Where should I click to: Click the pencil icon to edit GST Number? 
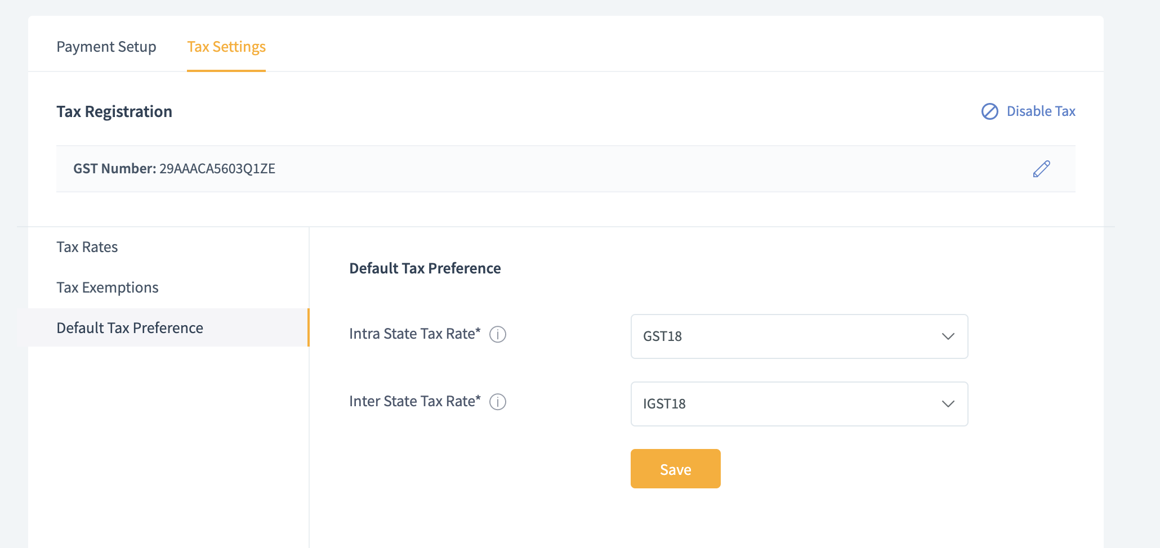[1041, 169]
